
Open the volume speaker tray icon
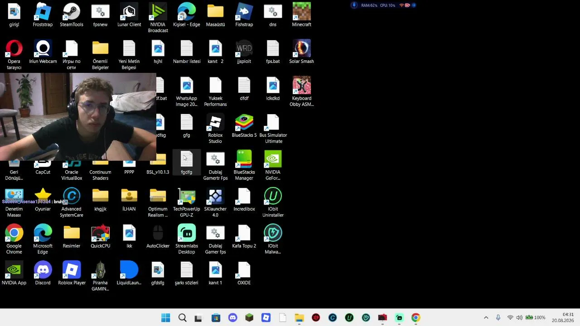[519, 318]
